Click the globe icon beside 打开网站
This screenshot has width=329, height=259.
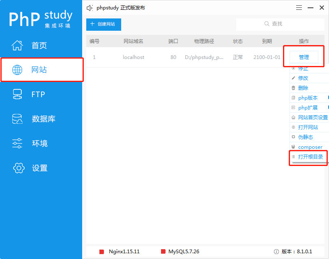(x=293, y=127)
